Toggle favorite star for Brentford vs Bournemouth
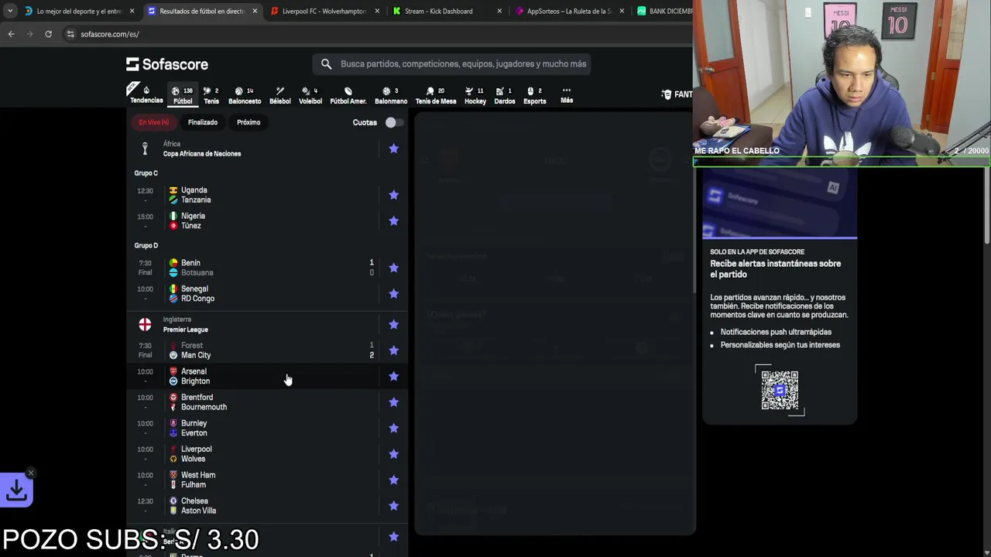This screenshot has height=557, width=991. pos(393,402)
